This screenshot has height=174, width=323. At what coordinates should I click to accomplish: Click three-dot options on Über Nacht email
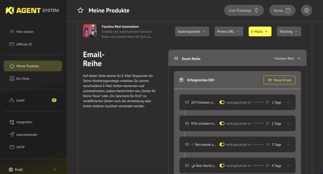click(288, 166)
